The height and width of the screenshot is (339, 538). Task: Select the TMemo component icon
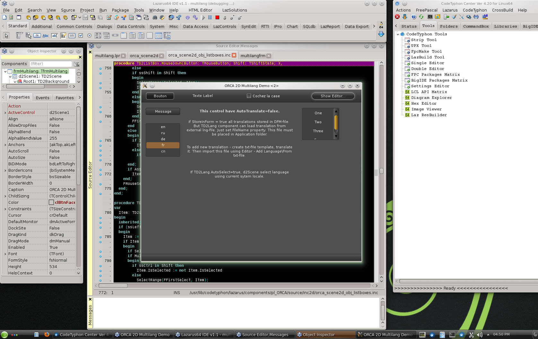tap(63, 36)
